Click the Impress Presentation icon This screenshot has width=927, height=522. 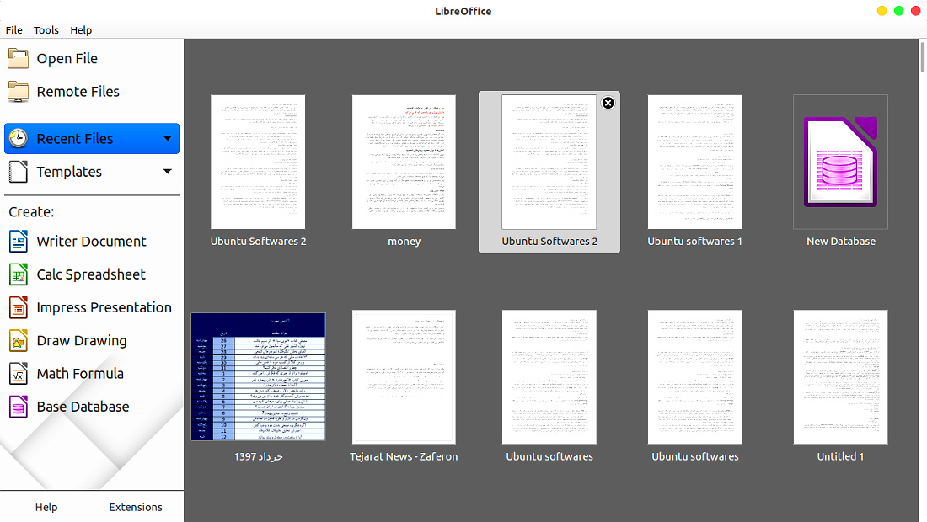pyautogui.click(x=19, y=307)
